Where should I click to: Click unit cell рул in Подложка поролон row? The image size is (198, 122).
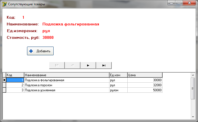coord(118,85)
